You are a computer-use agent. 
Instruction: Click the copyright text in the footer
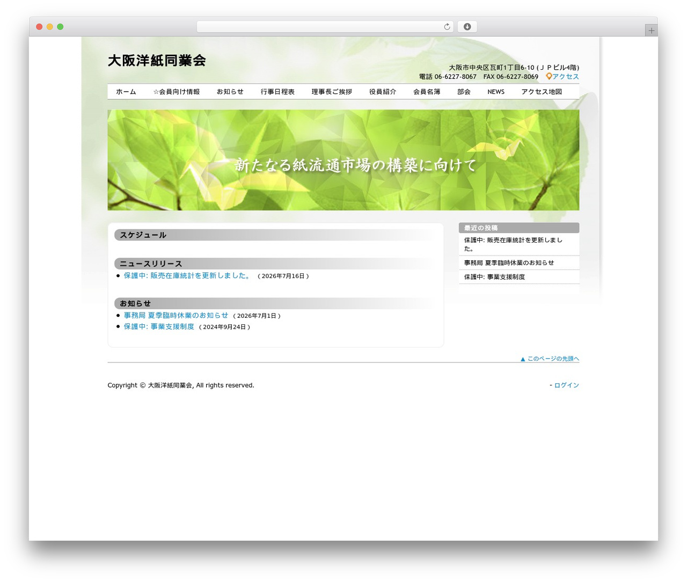coord(181,385)
